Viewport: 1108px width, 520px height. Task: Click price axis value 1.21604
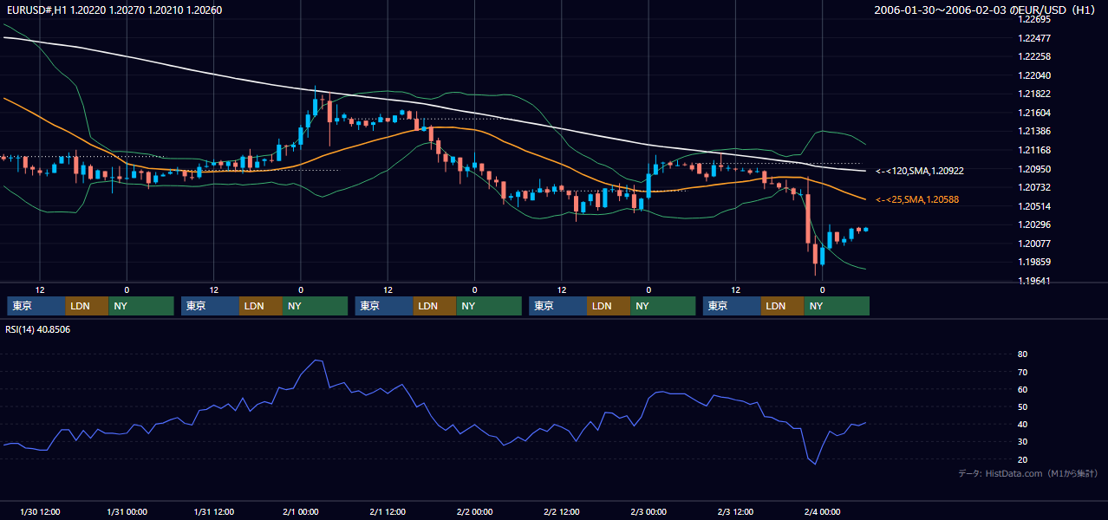click(x=1034, y=113)
